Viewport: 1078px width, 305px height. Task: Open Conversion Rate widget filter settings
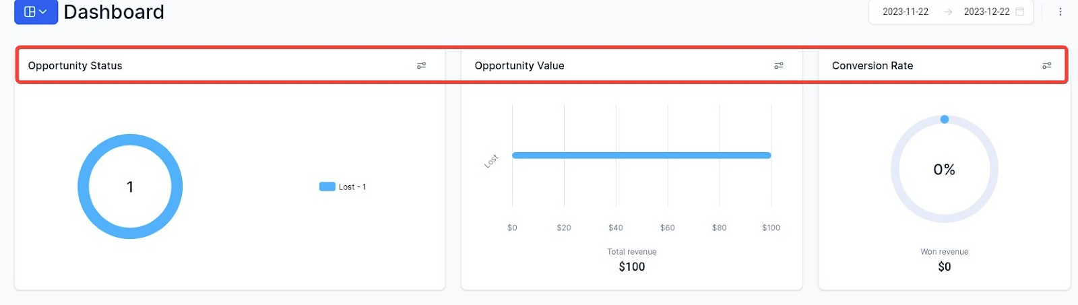[1046, 65]
